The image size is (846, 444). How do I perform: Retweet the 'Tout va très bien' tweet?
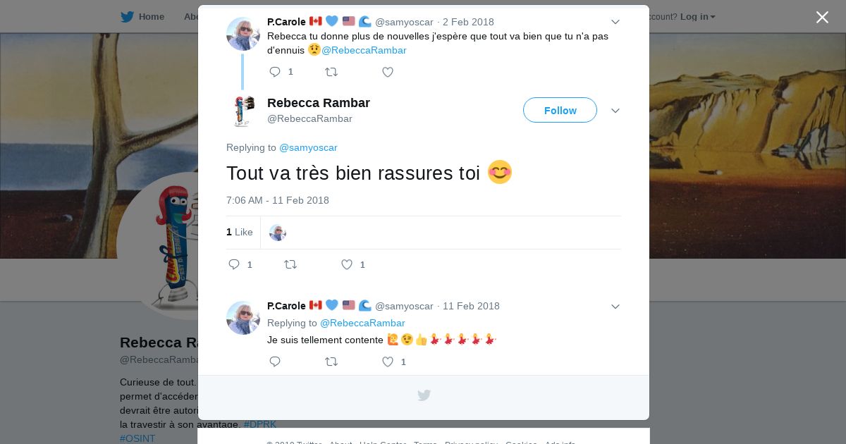(x=290, y=264)
